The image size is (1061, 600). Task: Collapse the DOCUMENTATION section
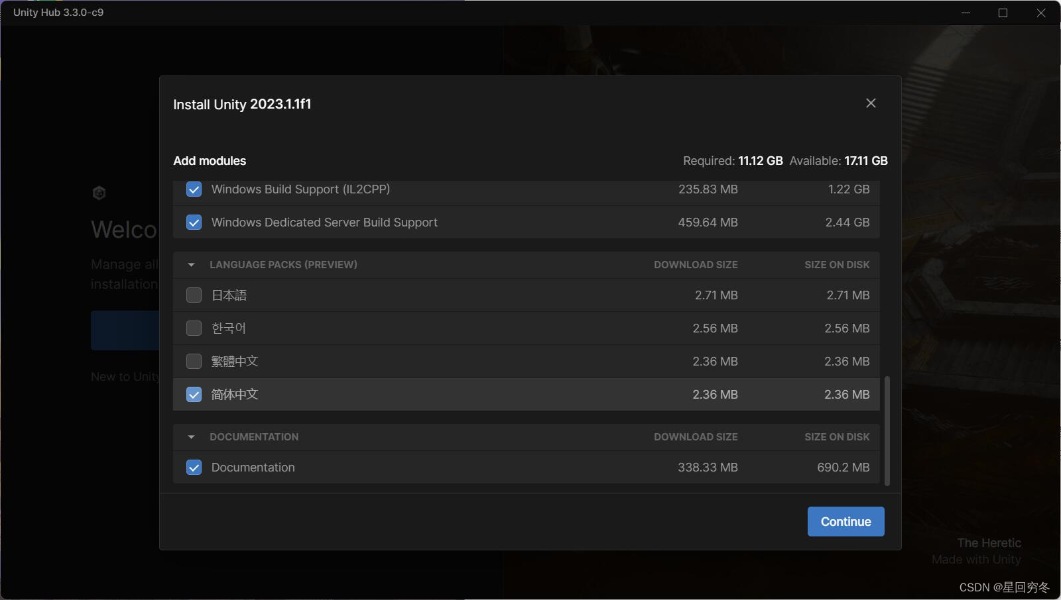click(x=192, y=436)
